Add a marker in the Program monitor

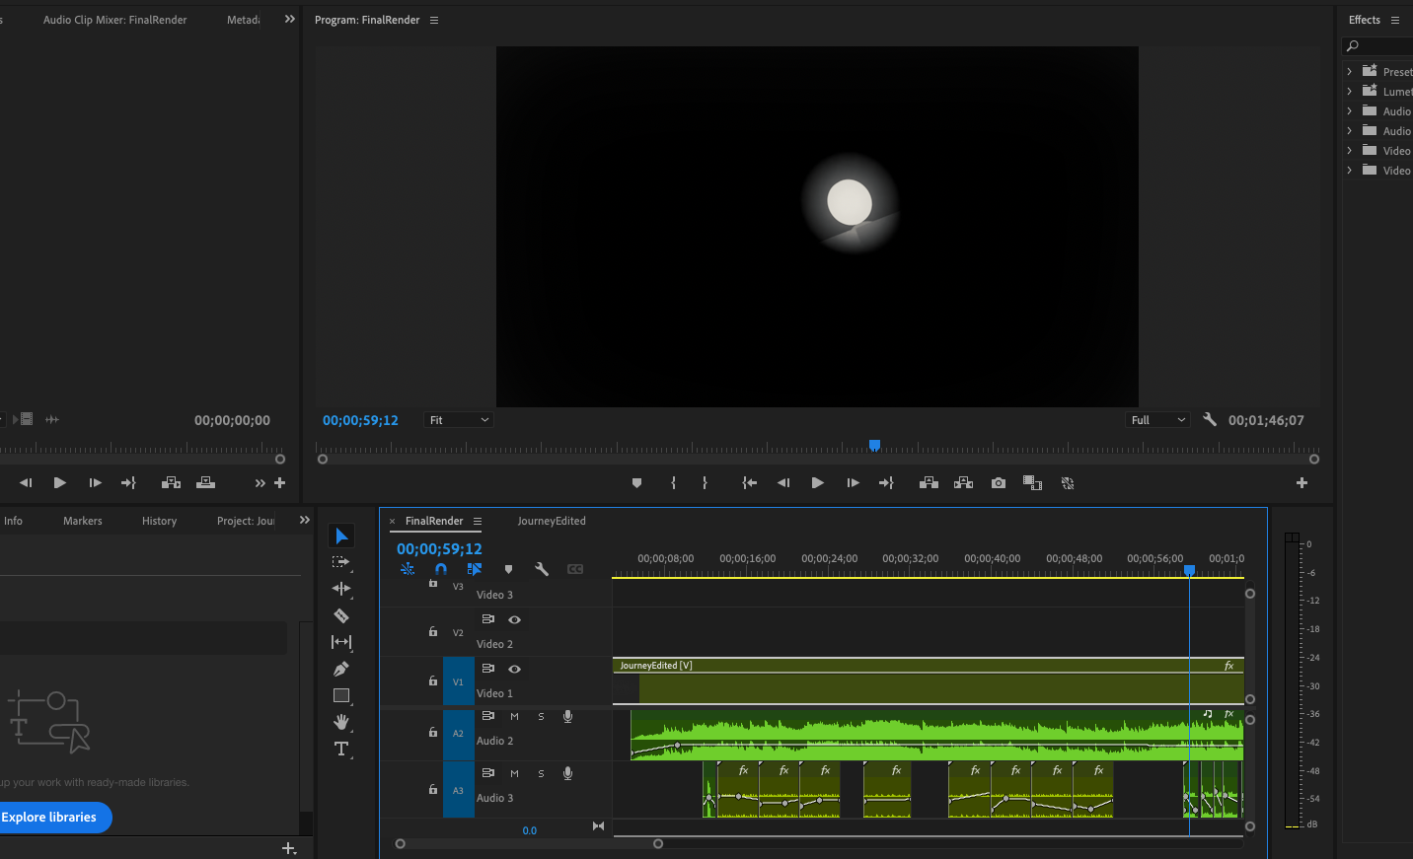pyautogui.click(x=636, y=483)
